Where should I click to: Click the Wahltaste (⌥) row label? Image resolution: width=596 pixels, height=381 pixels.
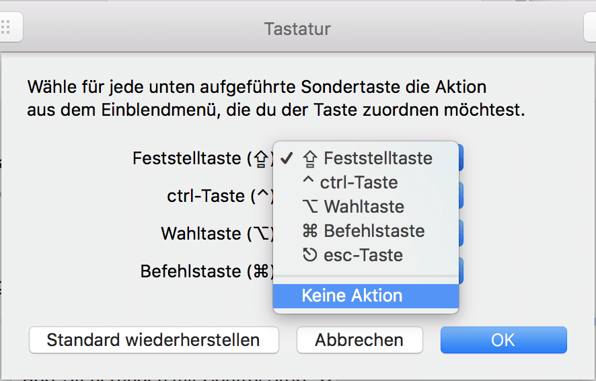(217, 234)
